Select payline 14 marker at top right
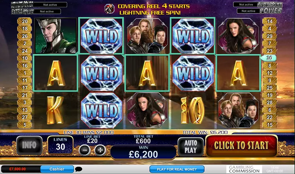 pos(270,21)
